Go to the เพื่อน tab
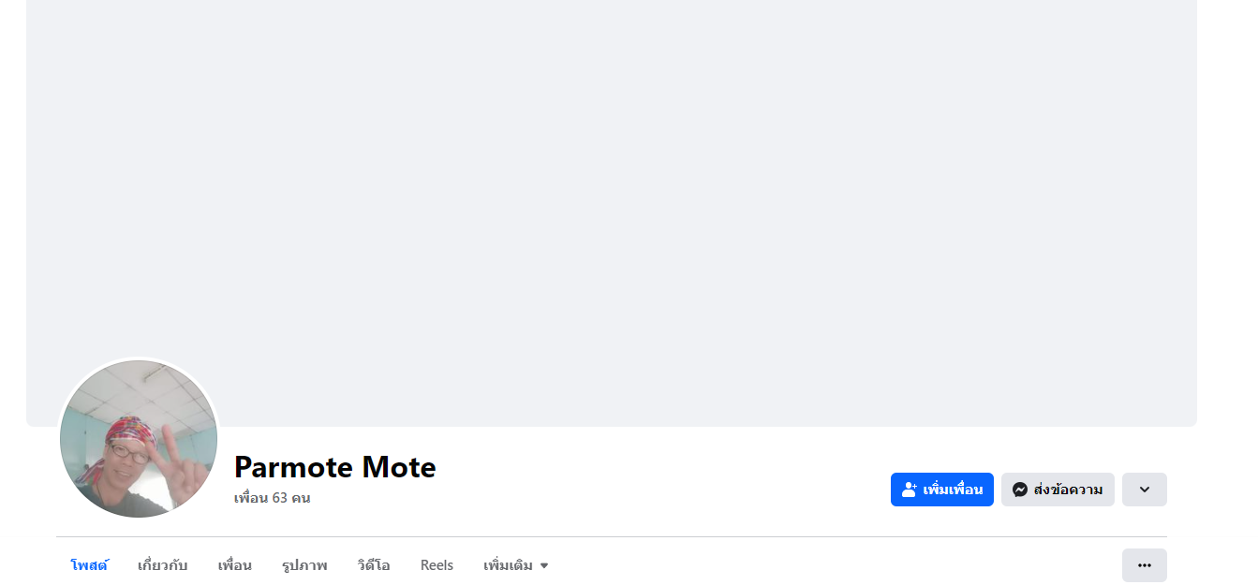Viewport: 1258px width, 585px height. (x=234, y=565)
